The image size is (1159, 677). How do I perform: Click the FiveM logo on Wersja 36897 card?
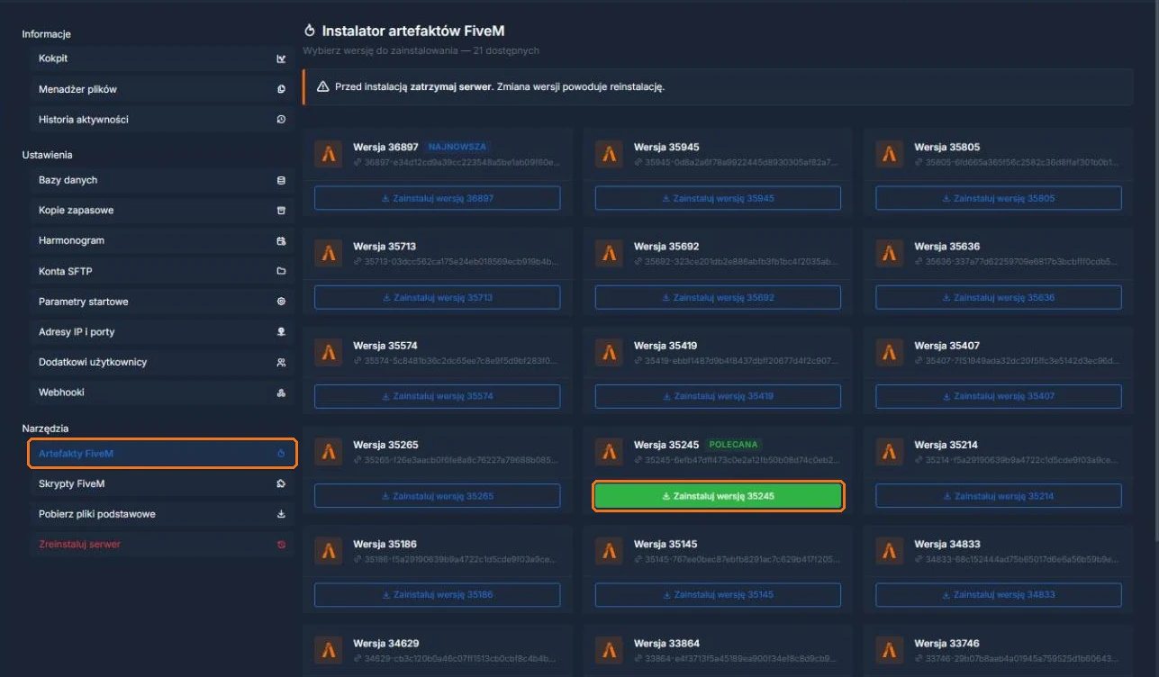pyautogui.click(x=329, y=154)
